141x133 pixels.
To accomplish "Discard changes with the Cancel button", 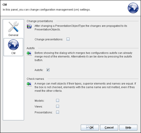I will [x=109, y=128].
